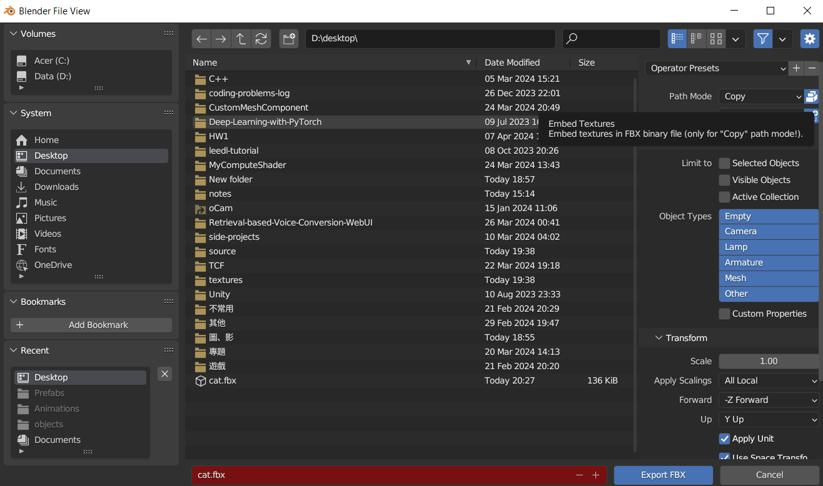Go back to previous folder
The height and width of the screenshot is (486, 823).
(x=201, y=39)
